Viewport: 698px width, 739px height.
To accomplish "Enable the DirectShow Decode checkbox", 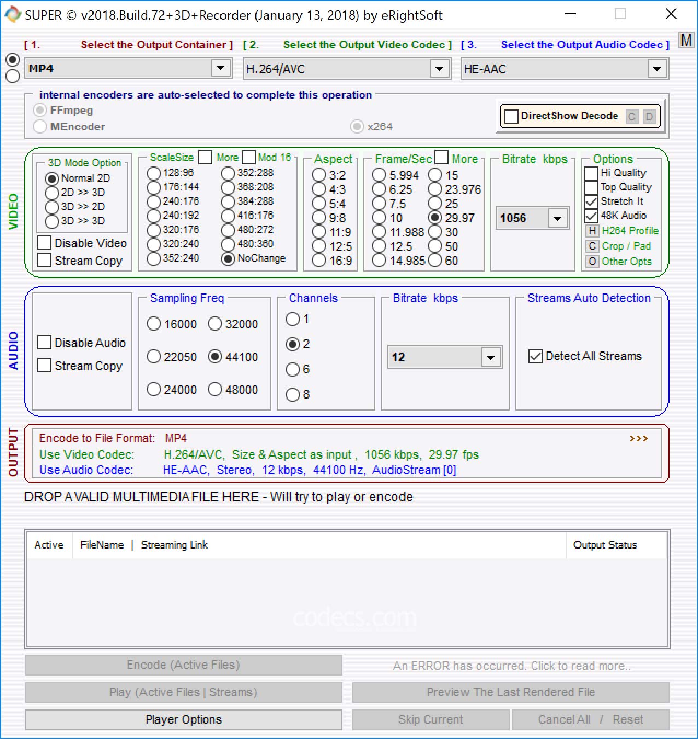I will 511,116.
